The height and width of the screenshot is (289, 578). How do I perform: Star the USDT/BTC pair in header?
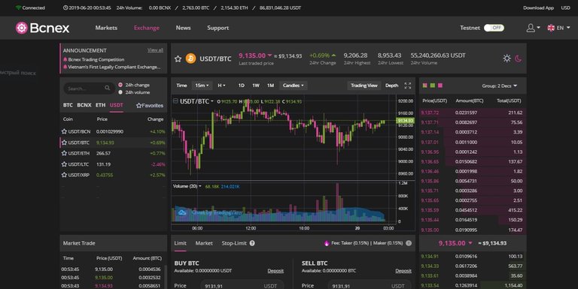pyautogui.click(x=178, y=59)
